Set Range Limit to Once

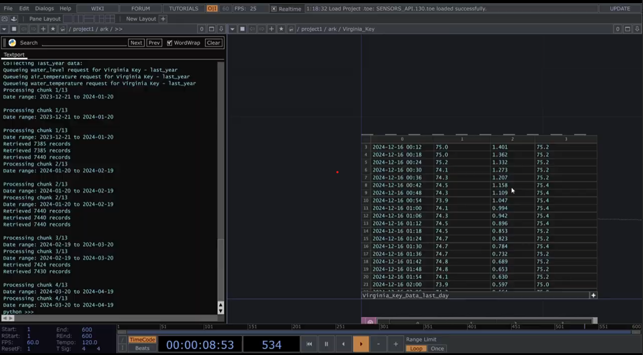(437, 349)
